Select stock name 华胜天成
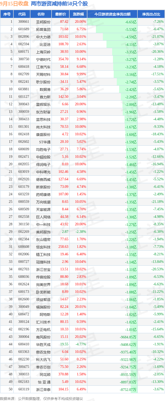165x401 pixels. [x=43, y=344]
